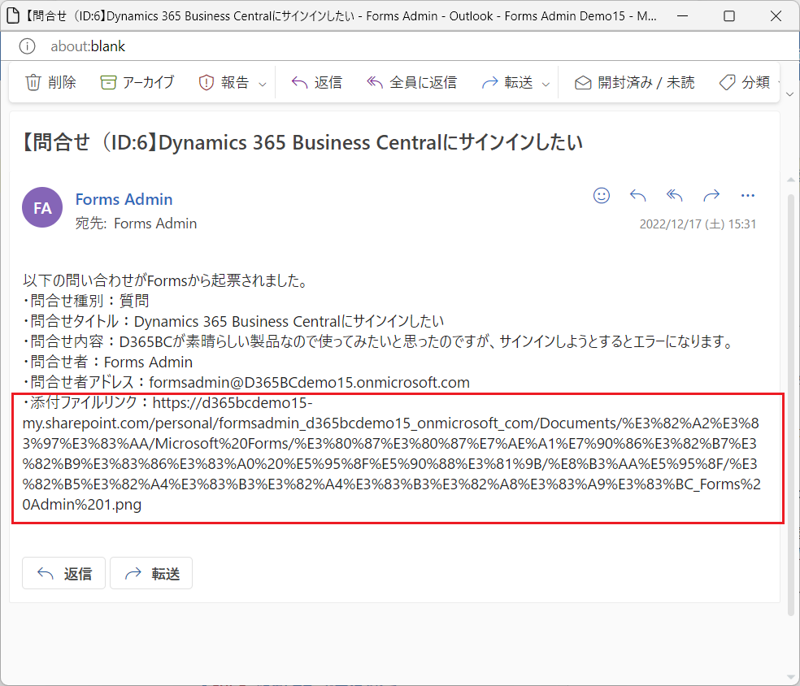Image resolution: width=800 pixels, height=686 pixels.
Task: Click the FA sender avatar
Action: [x=42, y=207]
